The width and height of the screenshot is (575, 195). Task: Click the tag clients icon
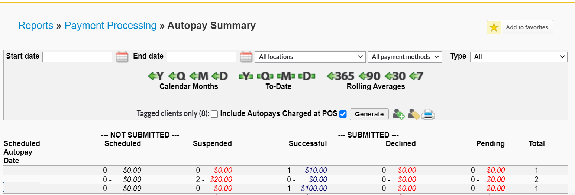pos(413,114)
